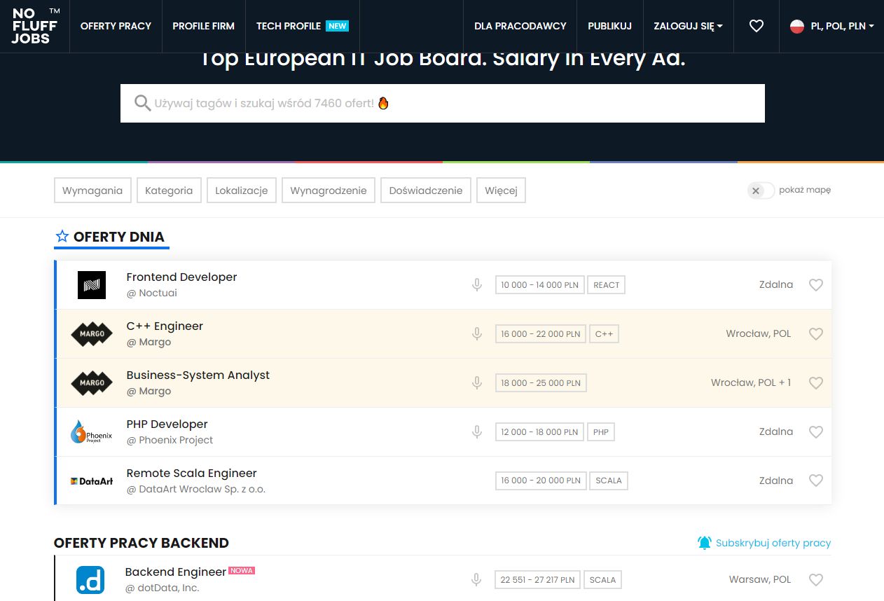Click '@ DataArt Wroclaw Sp. z o.o.' company name
This screenshot has width=884, height=601.
(x=196, y=490)
